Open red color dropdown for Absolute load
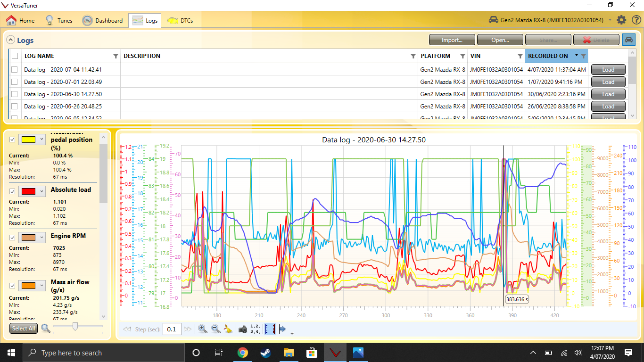Image resolution: width=644 pixels, height=362 pixels. point(32,191)
